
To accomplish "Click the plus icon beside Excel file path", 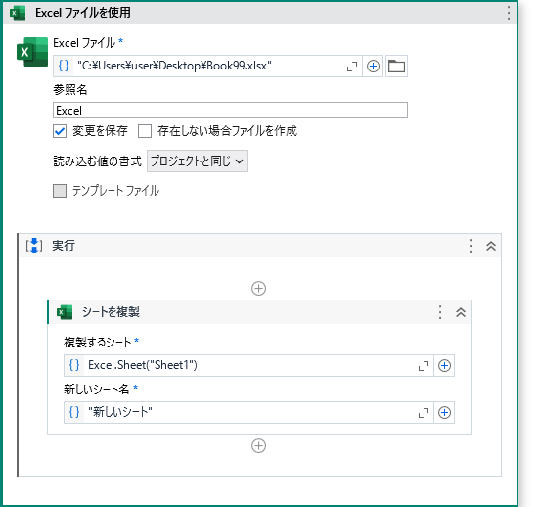I will (x=373, y=66).
